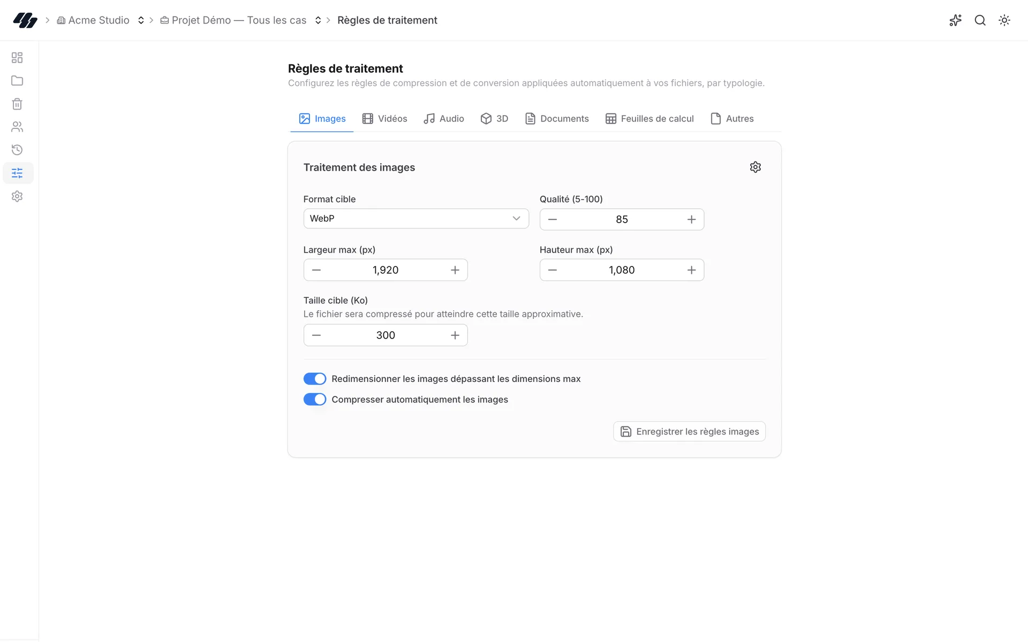Viewport: 1028px width, 642px height.
Task: Open the settings gear in sidebar
Action: [17, 196]
